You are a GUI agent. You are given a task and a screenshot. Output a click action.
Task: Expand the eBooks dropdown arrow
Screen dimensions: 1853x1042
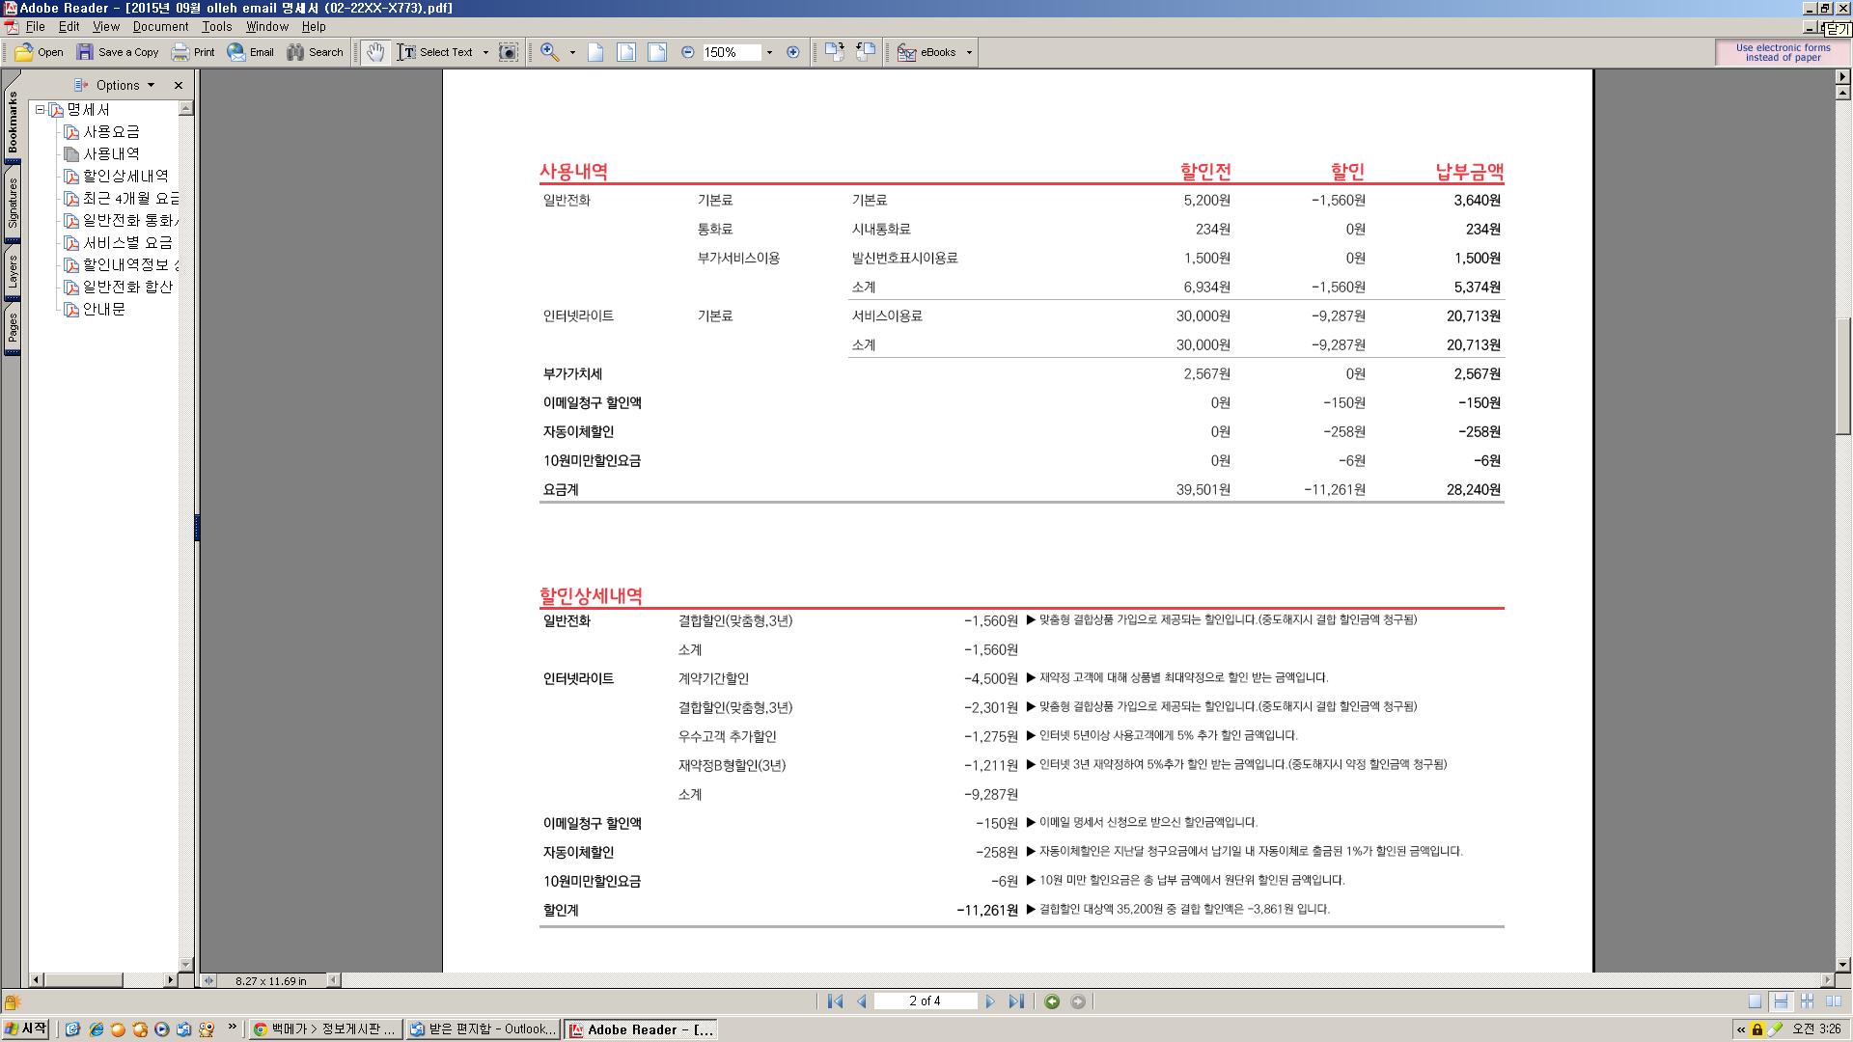pos(969,52)
